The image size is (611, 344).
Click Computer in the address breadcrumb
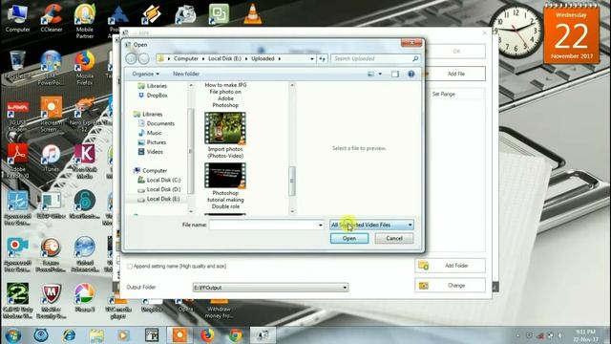click(186, 58)
